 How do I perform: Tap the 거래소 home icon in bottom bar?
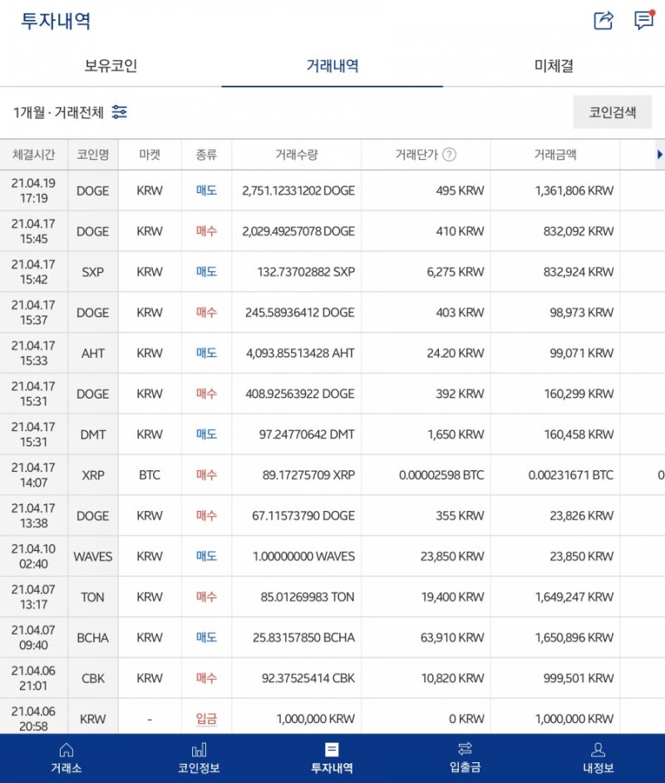pyautogui.click(x=66, y=750)
